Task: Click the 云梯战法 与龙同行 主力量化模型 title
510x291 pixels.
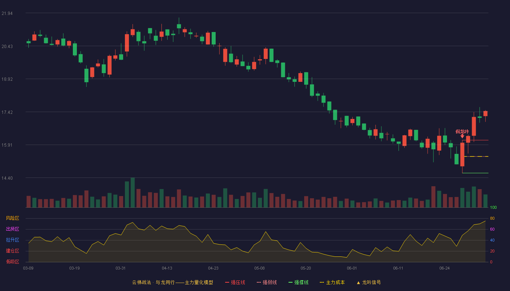Action: click(172, 282)
